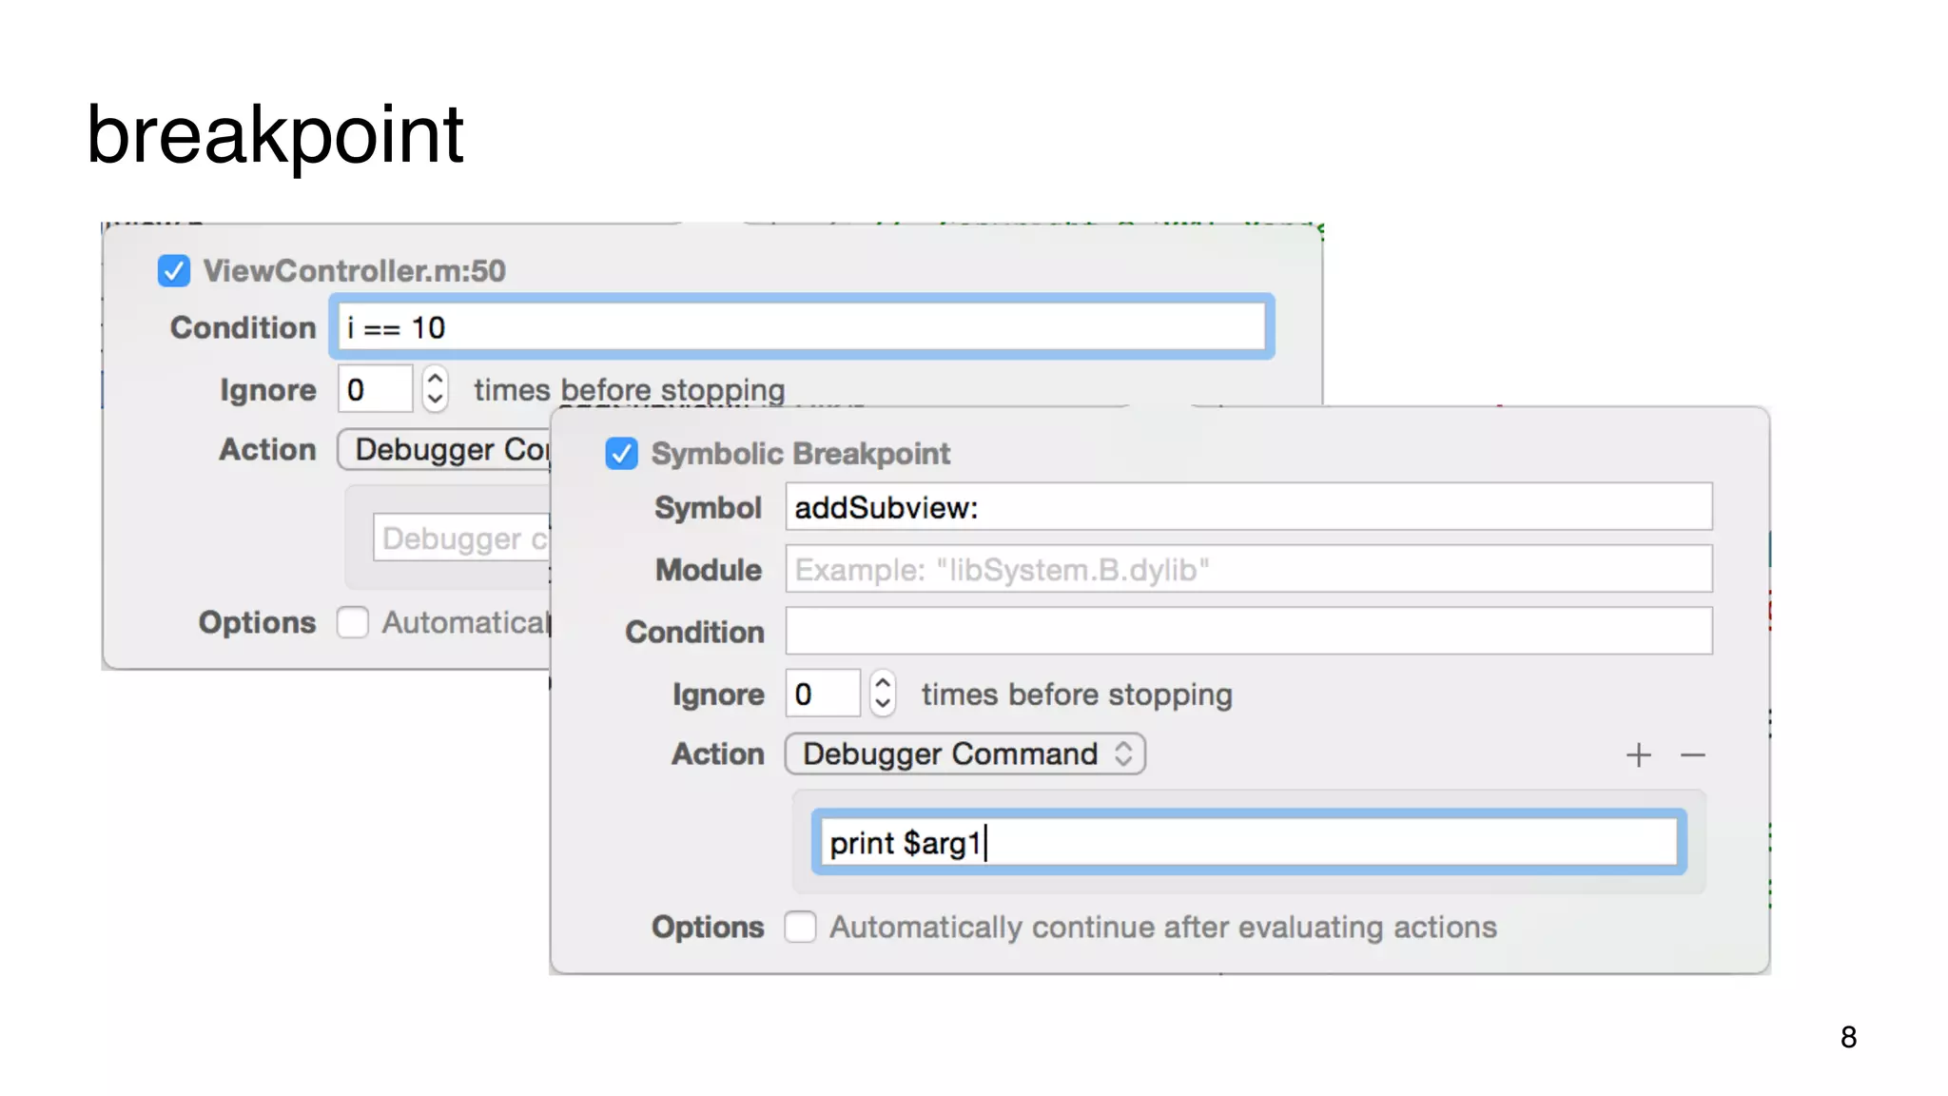This screenshot has width=1948, height=1096.
Task: Decrease Ignore count for ViewController breakpoint
Action: pos(435,400)
